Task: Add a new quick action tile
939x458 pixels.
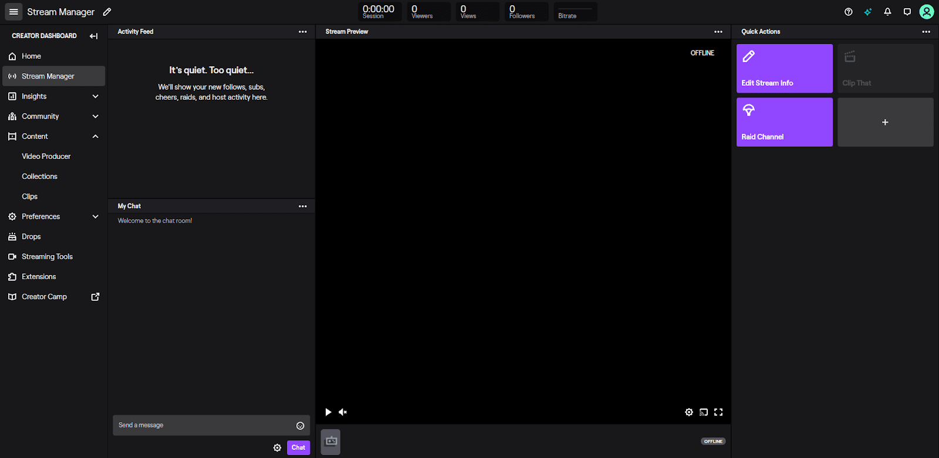Action: point(885,122)
